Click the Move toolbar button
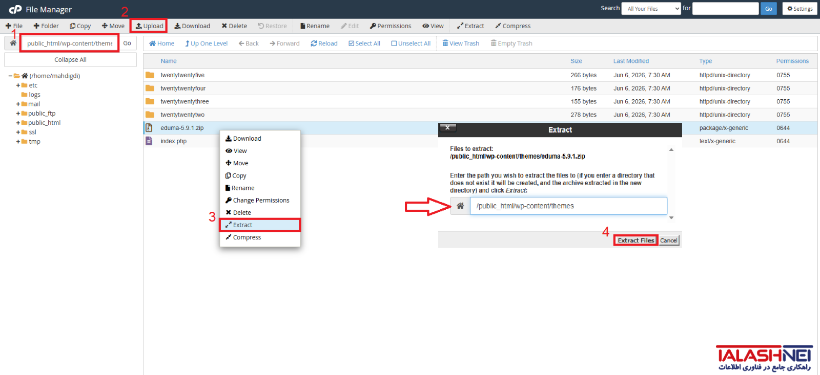820x375 pixels. [x=113, y=26]
